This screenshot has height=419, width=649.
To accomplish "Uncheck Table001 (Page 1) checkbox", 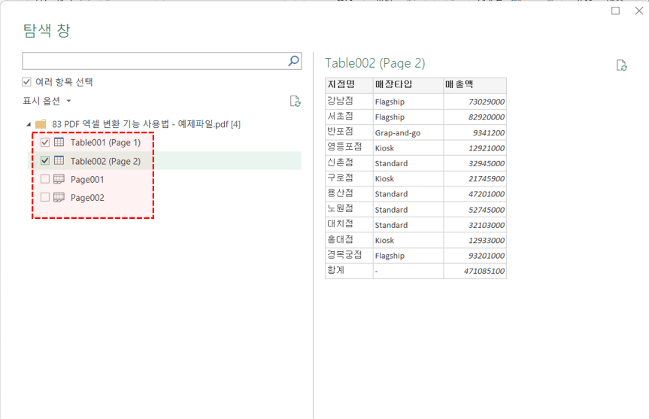I will (x=45, y=142).
